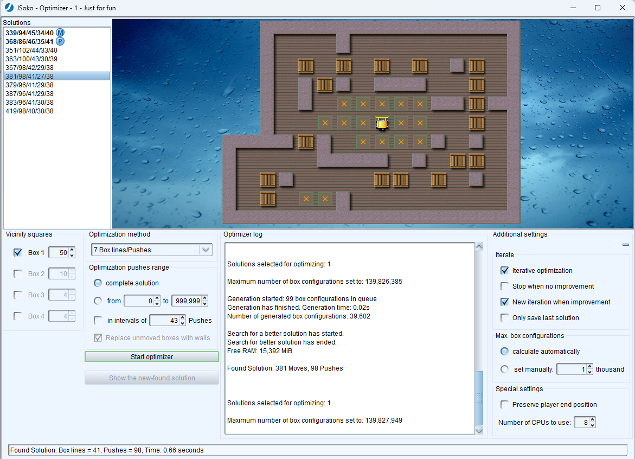This screenshot has width=635, height=459.
Task: Click the log line Found Solution: 381 Moves
Action: pyautogui.click(x=285, y=368)
